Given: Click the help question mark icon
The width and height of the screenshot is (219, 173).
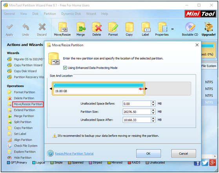Looking at the screenshot, I should coord(50,153).
